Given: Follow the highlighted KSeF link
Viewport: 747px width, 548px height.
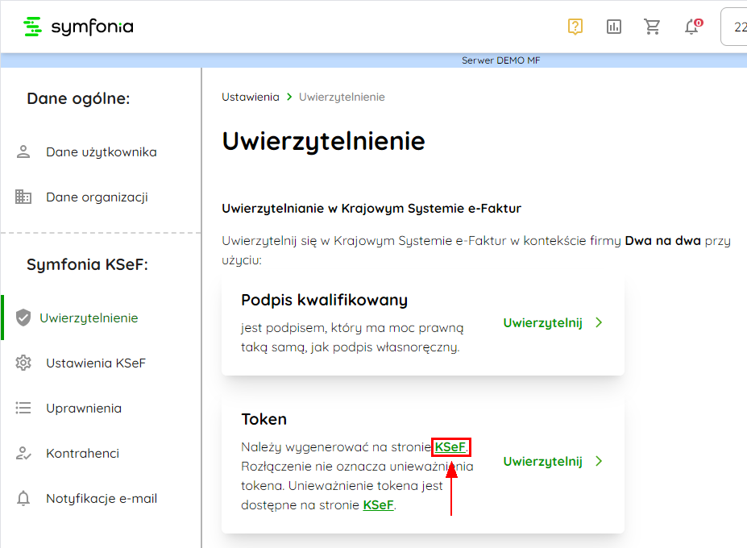Looking at the screenshot, I should point(450,446).
